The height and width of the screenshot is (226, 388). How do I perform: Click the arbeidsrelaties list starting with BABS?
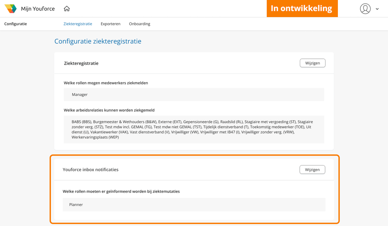click(x=194, y=129)
